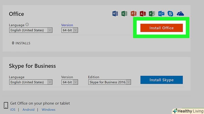Follow the Windows link
Image resolution: width=204 pixels, height=114 pixels.
(x=48, y=110)
